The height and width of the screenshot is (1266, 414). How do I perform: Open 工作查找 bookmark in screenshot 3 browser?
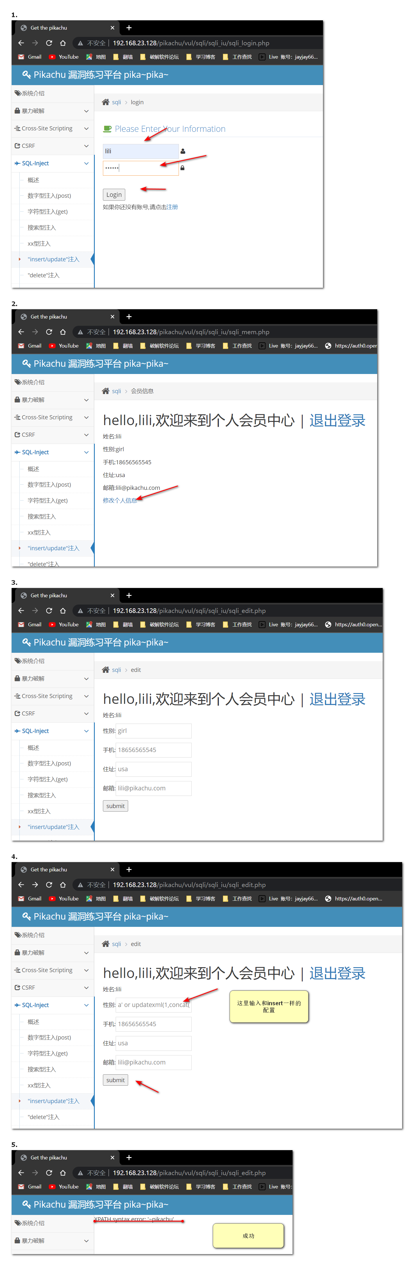(237, 625)
